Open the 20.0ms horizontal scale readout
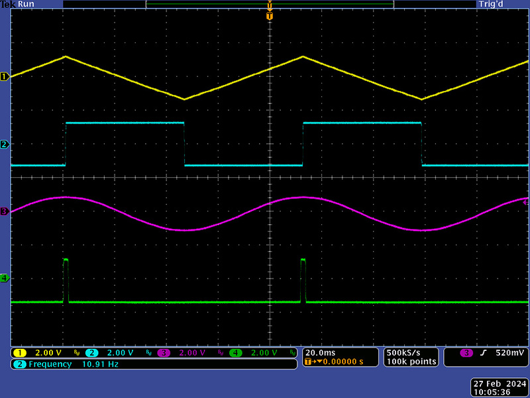 pyautogui.click(x=320, y=352)
